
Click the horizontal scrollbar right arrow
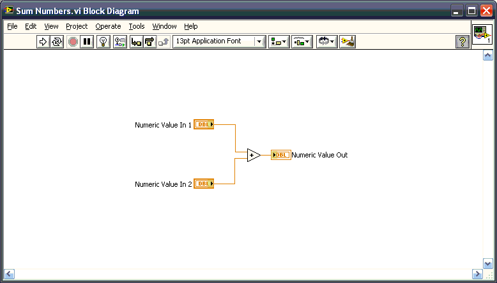pos(477,274)
